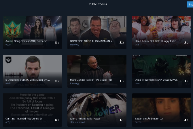Viewport: 193px width, 129px height.
Task: Click the 'Public Rooms' page heading
Action: click(x=98, y=4)
